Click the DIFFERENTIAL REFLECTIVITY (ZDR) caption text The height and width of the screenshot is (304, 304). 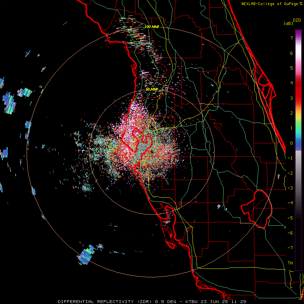(x=105, y=302)
